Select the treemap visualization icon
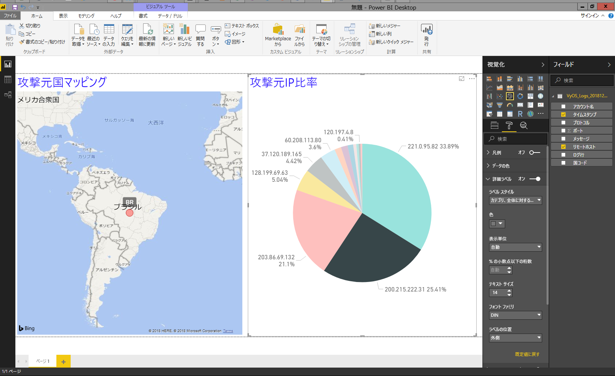 (530, 96)
